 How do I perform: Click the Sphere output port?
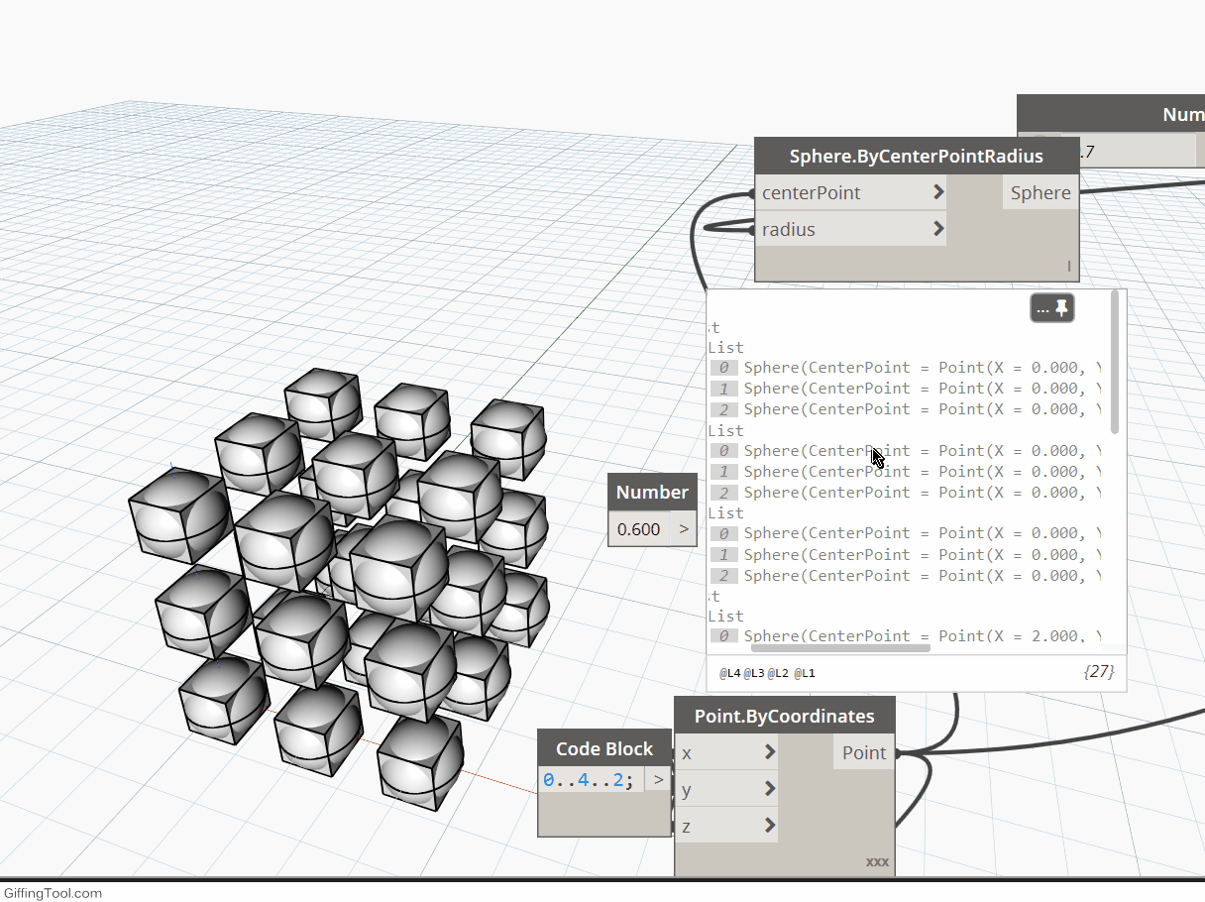coord(1041,192)
